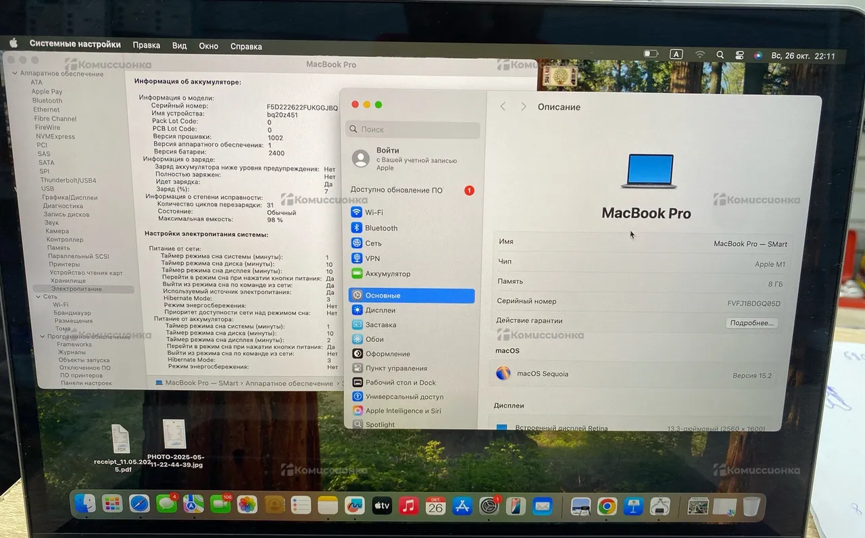The width and height of the screenshot is (865, 538).
Task: Open the VPN settings pane
Action: coord(372,259)
